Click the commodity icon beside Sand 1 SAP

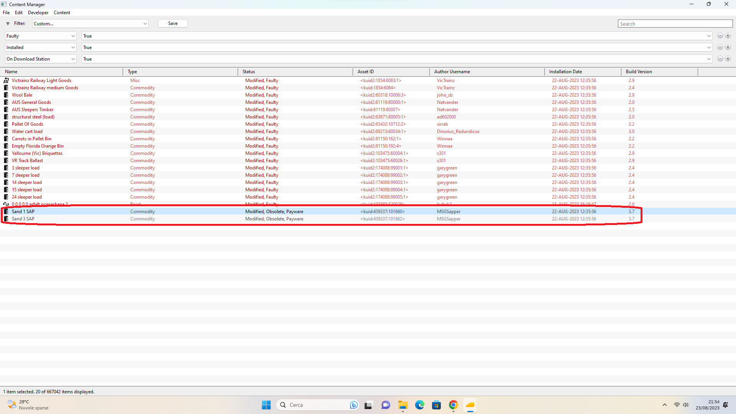[x=6, y=212]
